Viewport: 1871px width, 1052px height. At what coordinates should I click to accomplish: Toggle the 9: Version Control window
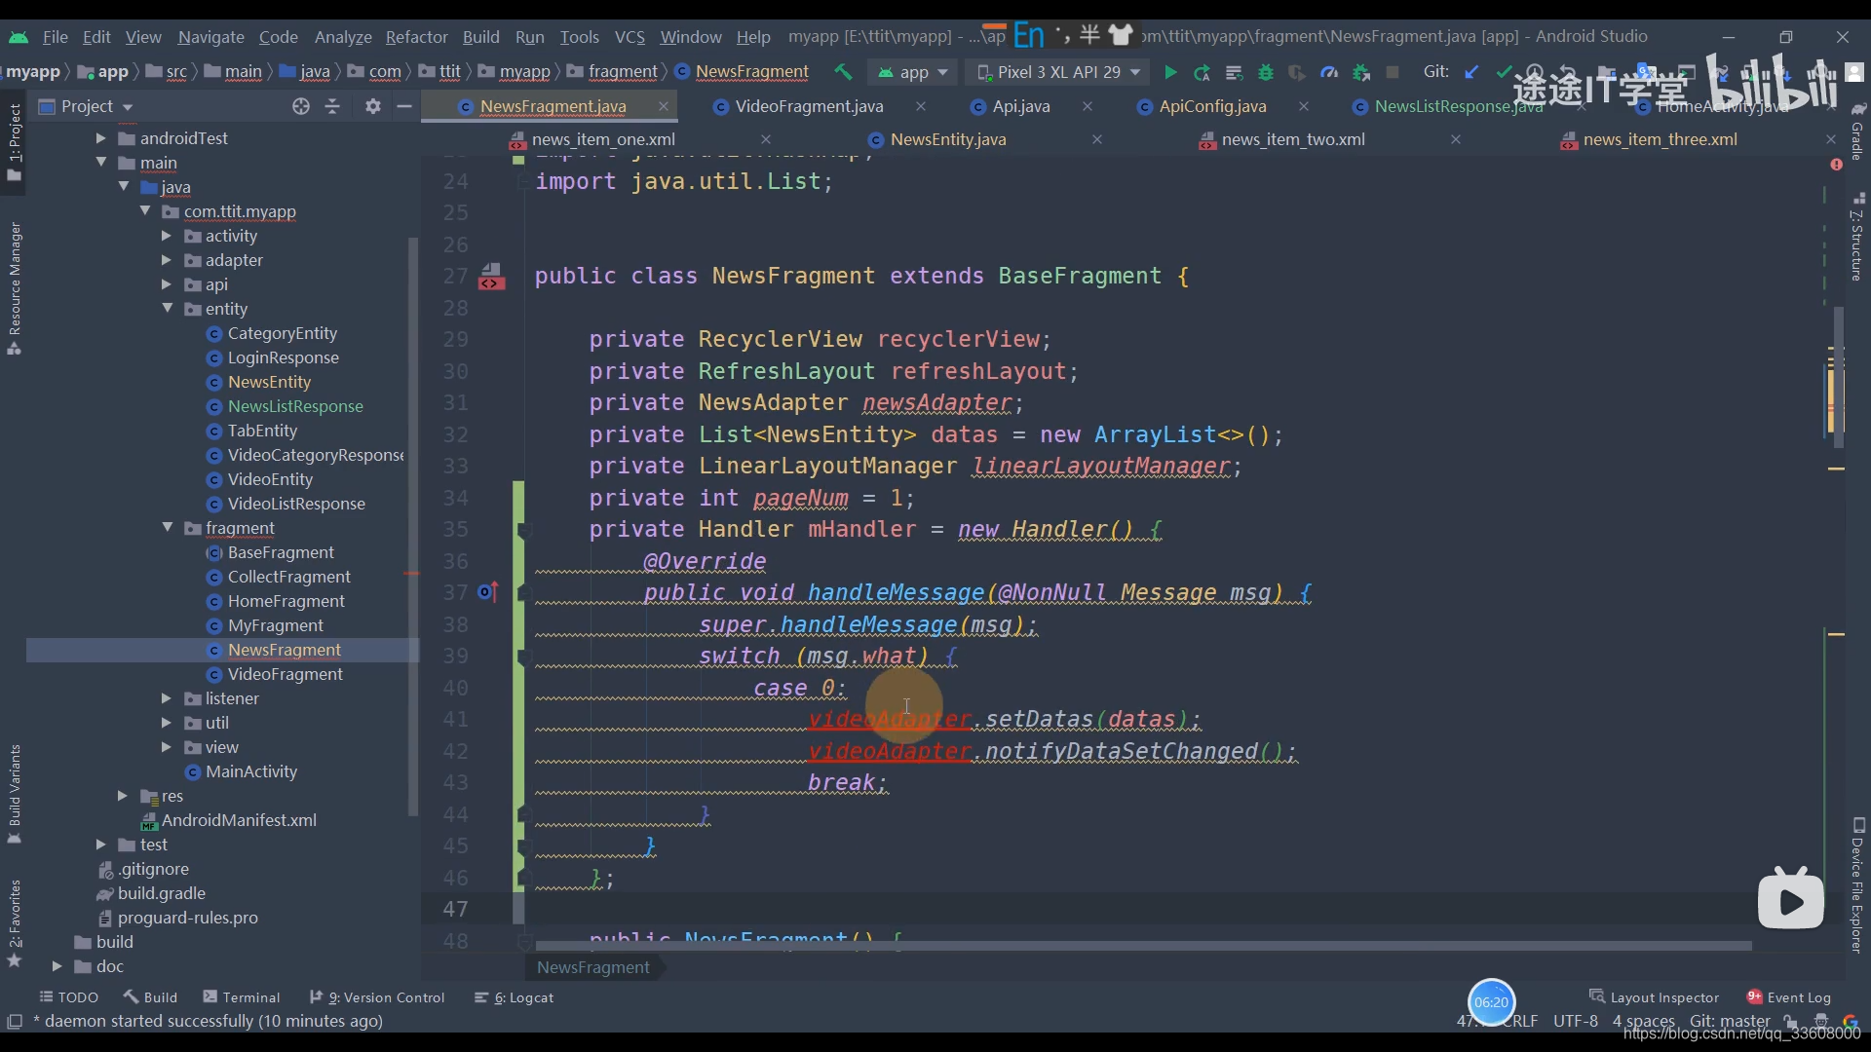(376, 997)
